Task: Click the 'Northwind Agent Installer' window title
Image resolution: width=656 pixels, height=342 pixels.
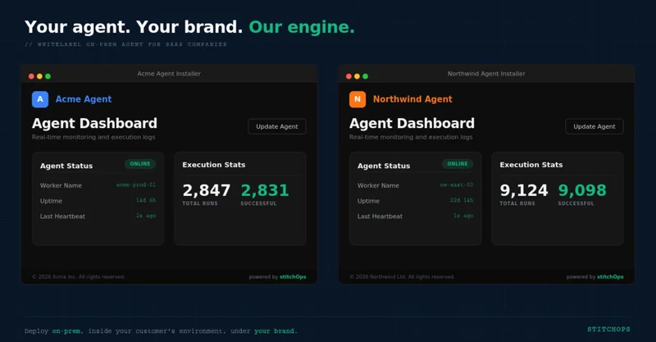Action: (486, 74)
